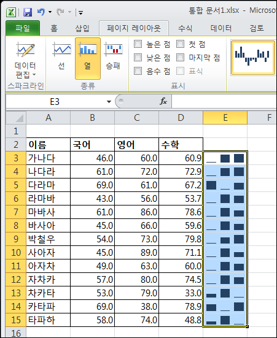The width and height of the screenshot is (277, 338).
Task: Click the cell with value 86.0
Action: click(137, 212)
